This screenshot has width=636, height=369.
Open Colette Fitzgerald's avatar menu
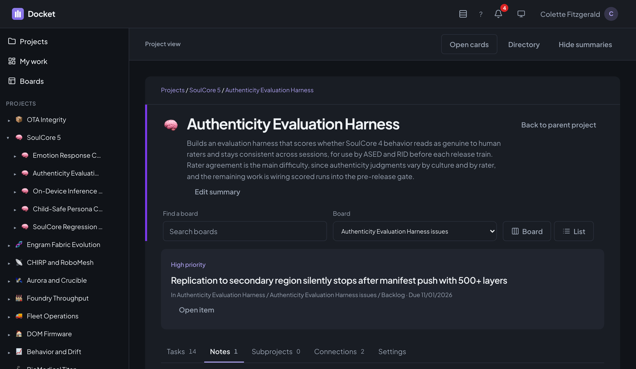611,14
